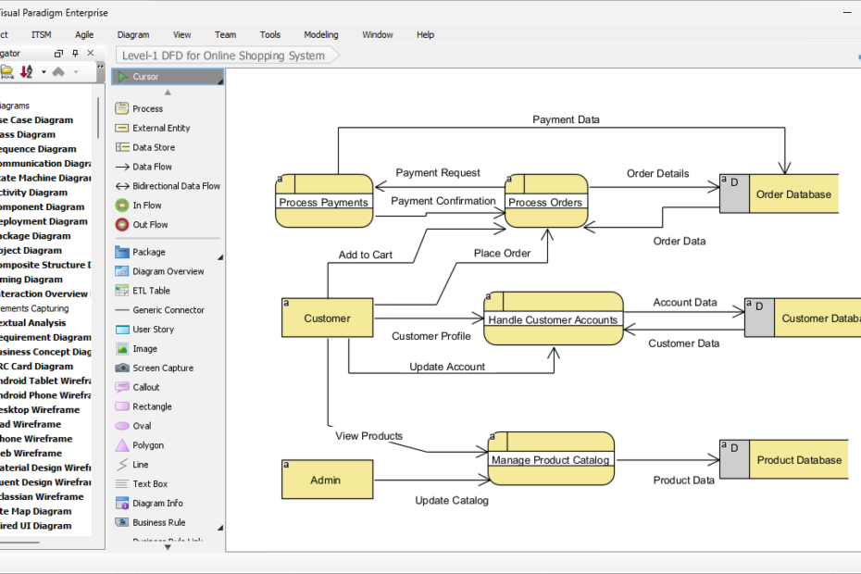Click the Navigator toolbar overflow chevron button
This screenshot has width=861, height=574.
(101, 66)
